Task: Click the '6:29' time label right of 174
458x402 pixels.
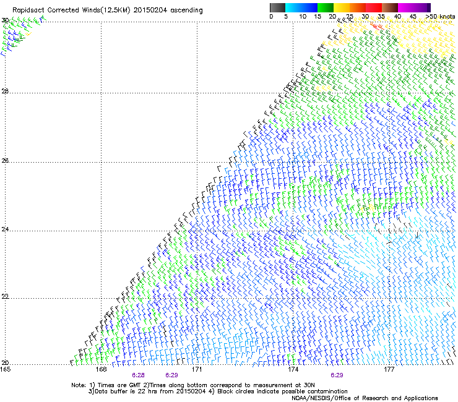Action: 337,375
